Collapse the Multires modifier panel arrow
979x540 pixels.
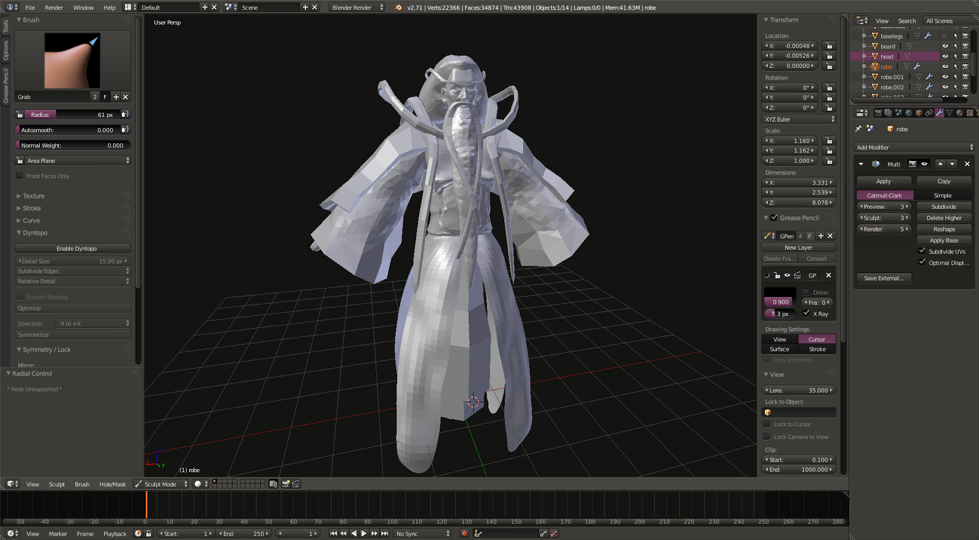pyautogui.click(x=861, y=164)
